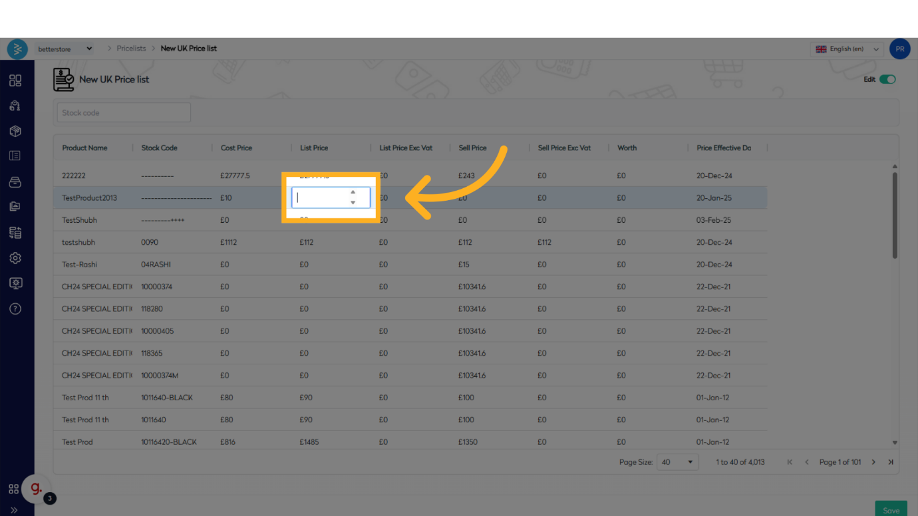This screenshot has width=918, height=516.
Task: Toggle the Edit switch off
Action: point(887,79)
